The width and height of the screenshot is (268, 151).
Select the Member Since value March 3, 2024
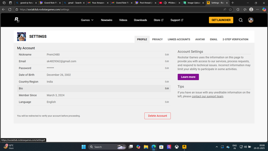pyautogui.click(x=56, y=95)
